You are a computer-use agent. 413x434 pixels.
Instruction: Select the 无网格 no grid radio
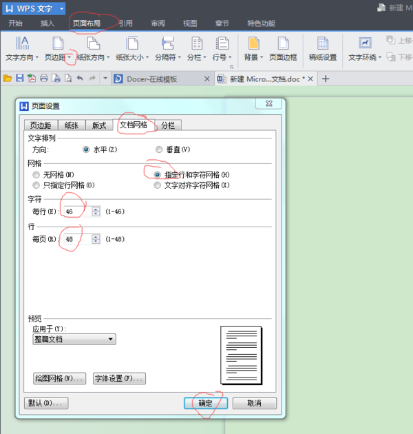pos(36,175)
